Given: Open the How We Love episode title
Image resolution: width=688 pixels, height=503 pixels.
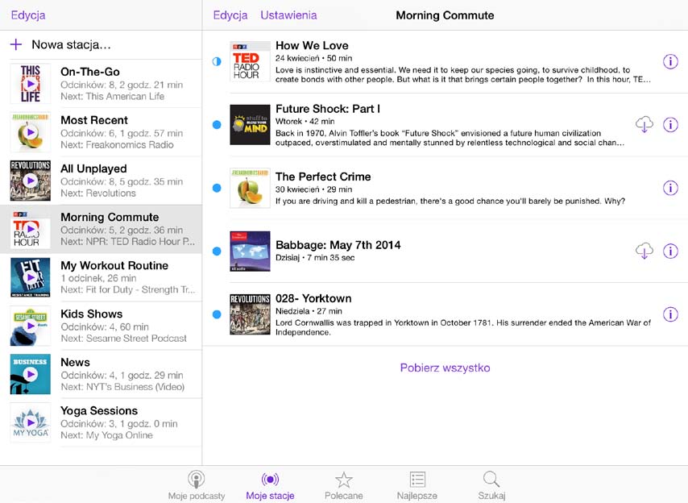Looking at the screenshot, I should pos(312,45).
